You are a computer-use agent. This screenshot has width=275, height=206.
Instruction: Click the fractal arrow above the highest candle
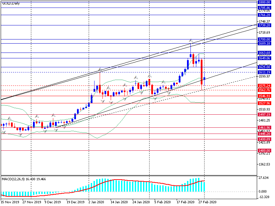point(190,41)
